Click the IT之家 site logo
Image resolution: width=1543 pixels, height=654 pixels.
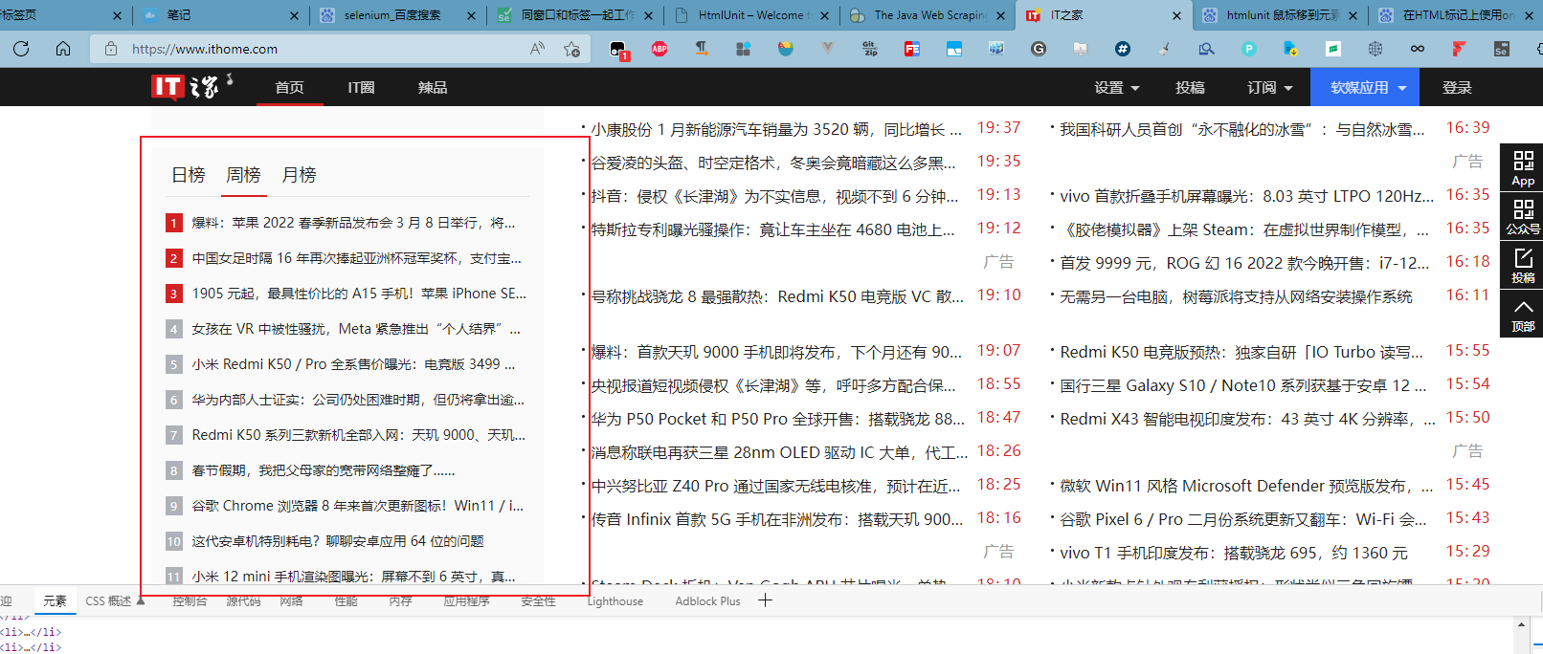[191, 87]
